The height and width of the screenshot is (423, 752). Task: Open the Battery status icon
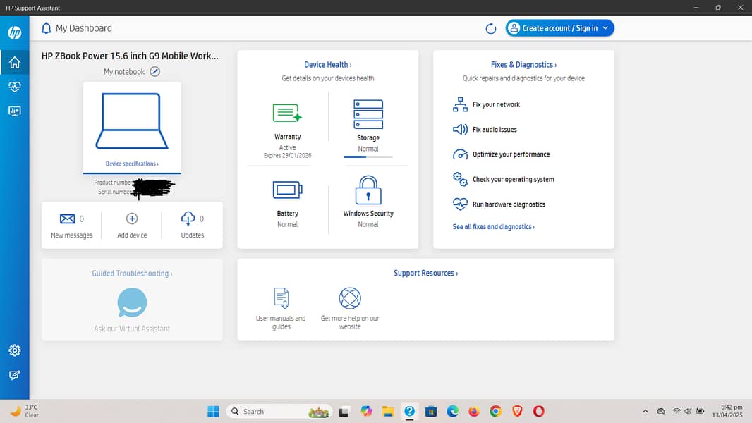point(287,190)
